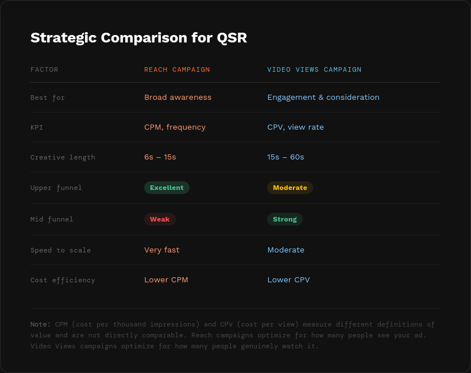
Task: Select the 6s – 15s creative length
Action: pos(160,157)
